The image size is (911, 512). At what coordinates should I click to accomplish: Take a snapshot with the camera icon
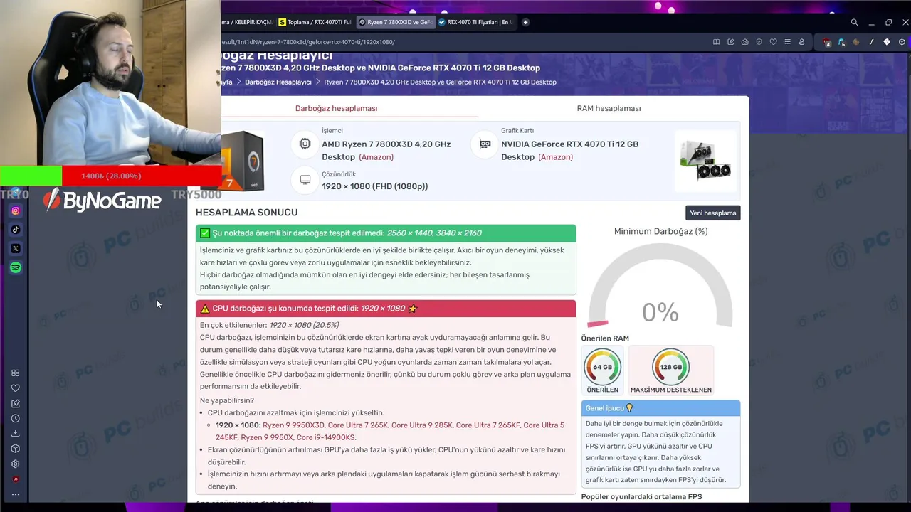coord(744,42)
